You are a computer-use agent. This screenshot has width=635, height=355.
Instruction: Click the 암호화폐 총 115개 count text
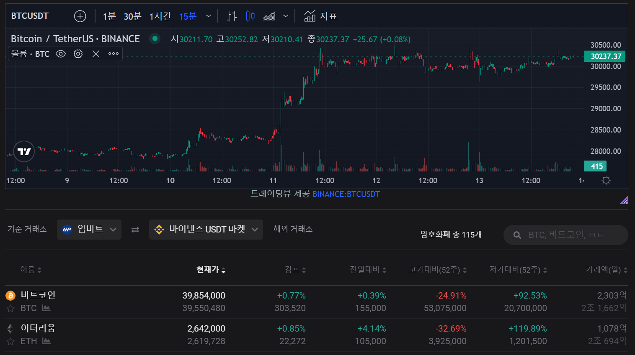point(451,235)
